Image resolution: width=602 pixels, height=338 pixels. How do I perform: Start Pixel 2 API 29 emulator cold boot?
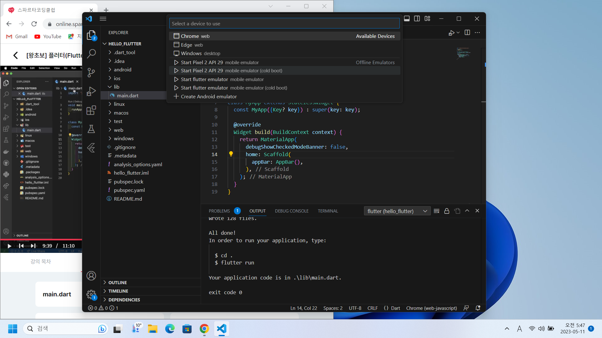click(285, 71)
